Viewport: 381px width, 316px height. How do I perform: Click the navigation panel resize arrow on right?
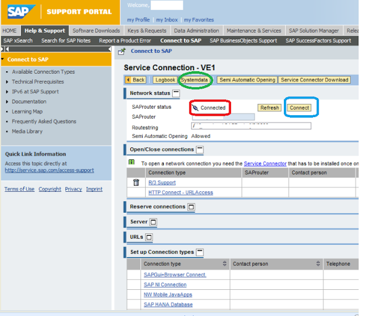(x=110, y=49)
